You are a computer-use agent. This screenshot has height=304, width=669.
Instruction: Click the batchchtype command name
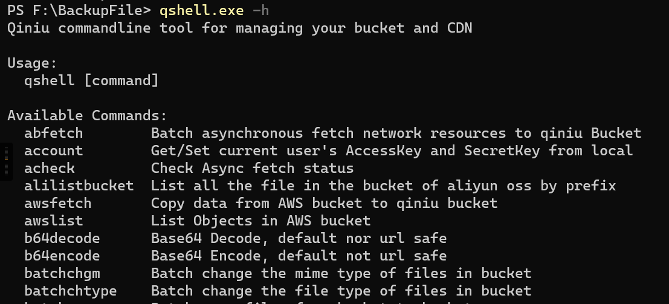pos(70,291)
